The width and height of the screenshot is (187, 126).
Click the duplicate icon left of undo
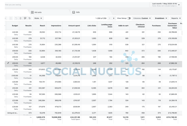coord(11,18)
